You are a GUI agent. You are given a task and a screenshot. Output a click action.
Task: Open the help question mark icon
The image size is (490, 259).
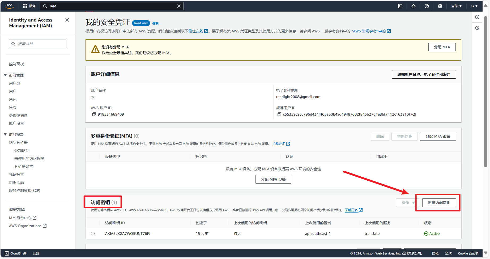click(x=427, y=6)
